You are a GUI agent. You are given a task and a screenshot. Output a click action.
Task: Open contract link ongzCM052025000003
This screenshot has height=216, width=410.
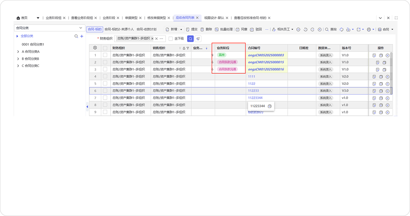pyautogui.click(x=266, y=55)
